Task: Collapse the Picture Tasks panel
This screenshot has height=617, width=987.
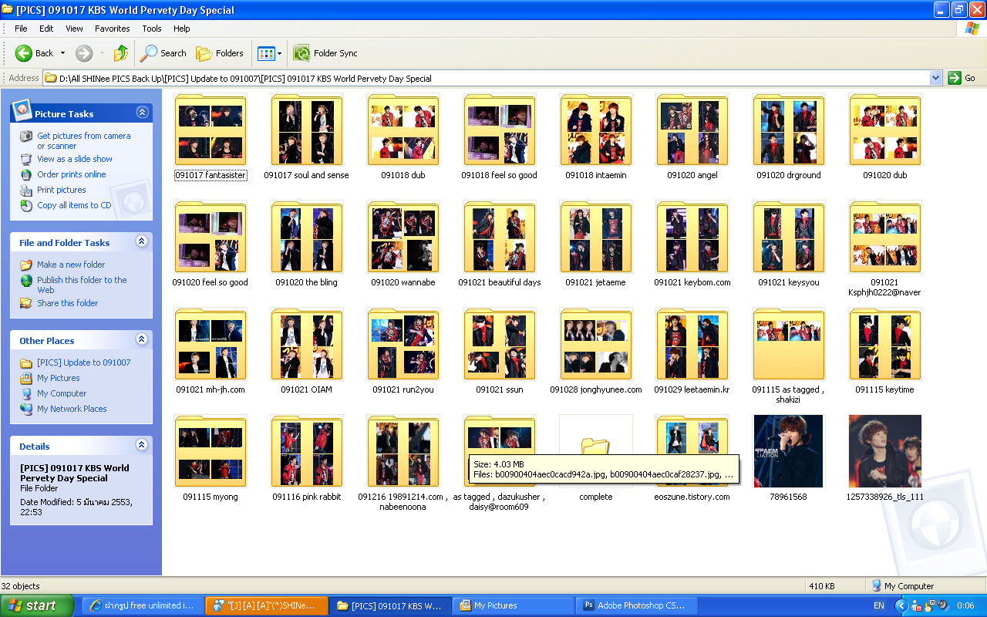Action: 142,113
